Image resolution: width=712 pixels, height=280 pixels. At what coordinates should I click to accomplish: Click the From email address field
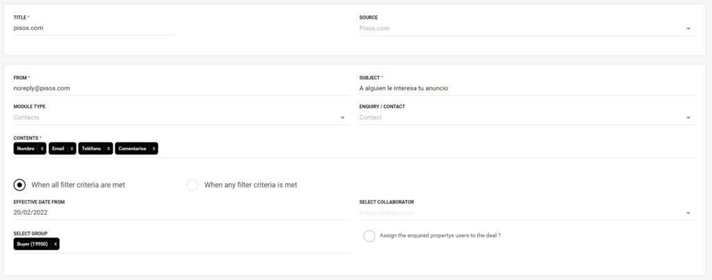click(x=181, y=88)
